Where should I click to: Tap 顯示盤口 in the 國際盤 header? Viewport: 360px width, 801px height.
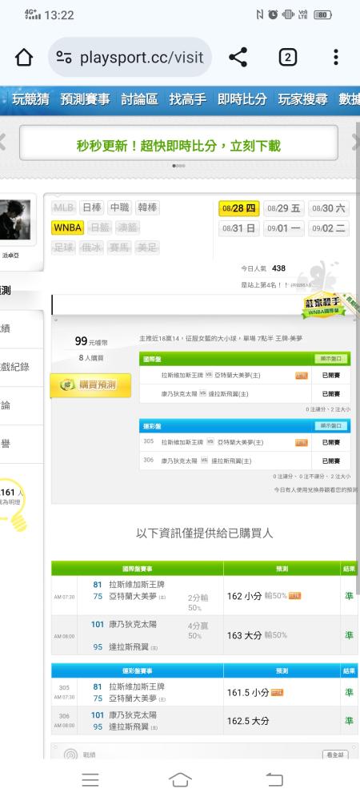[331, 359]
